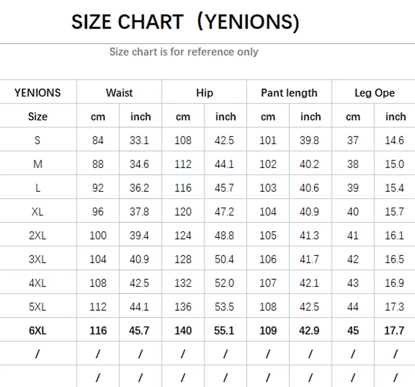The image size is (415, 387).
Task: Select the XL size row label
Action: tap(37, 212)
